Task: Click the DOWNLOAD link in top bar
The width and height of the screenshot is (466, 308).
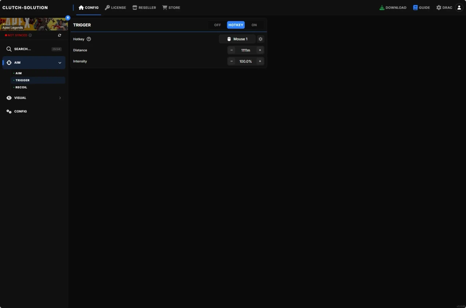Action: pos(393,7)
